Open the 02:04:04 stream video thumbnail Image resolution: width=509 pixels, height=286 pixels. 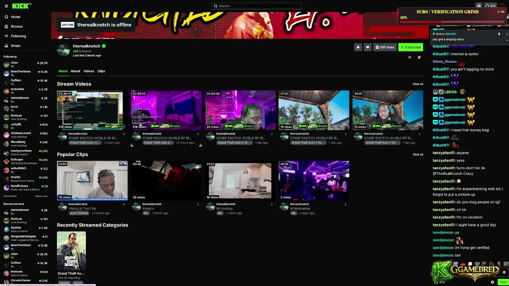240,110
